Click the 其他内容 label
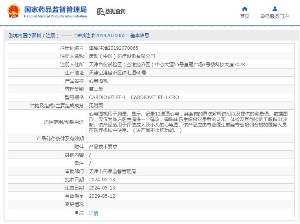 click(x=74, y=155)
